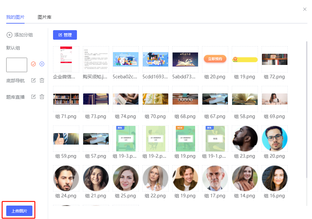Viewport: 312px width, 219px height.
Task: Click the 上传图片 button
Action: click(x=19, y=211)
